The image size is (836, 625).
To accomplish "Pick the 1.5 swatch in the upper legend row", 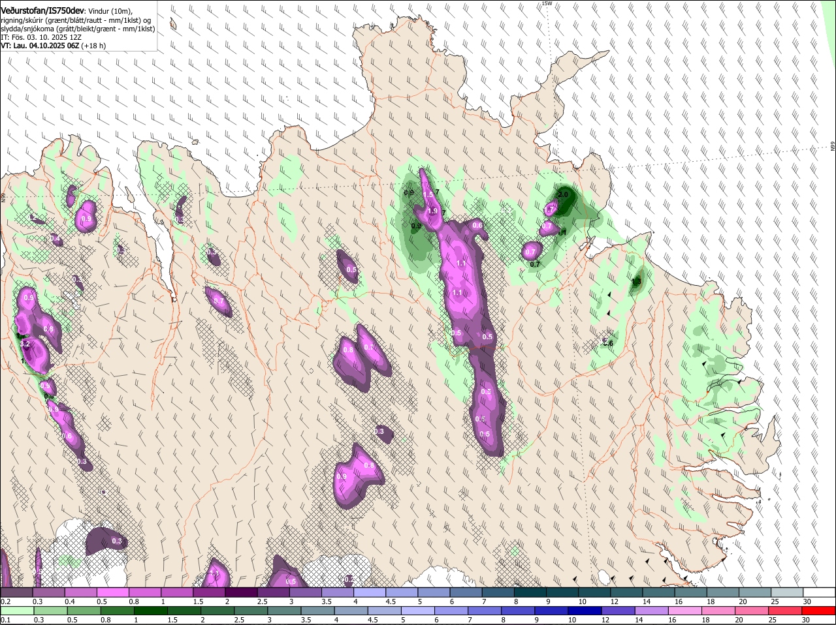I will pyautogui.click(x=208, y=592).
